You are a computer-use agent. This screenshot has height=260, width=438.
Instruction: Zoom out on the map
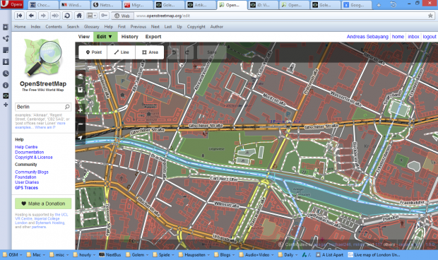(81, 124)
